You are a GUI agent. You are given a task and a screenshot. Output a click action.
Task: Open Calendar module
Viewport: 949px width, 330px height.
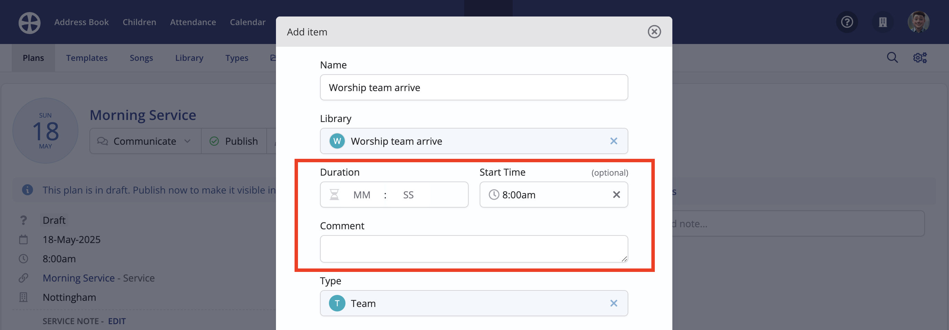pos(247,22)
